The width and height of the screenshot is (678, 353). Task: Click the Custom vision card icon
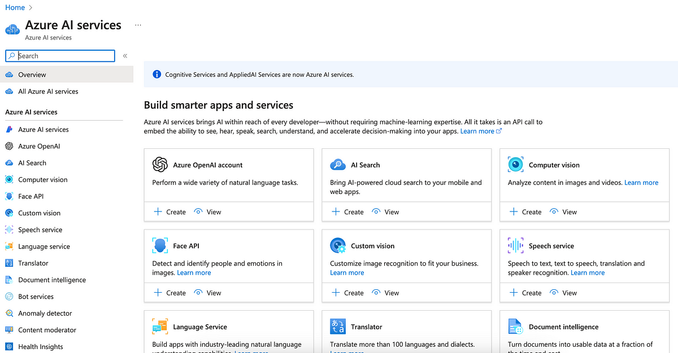338,245
